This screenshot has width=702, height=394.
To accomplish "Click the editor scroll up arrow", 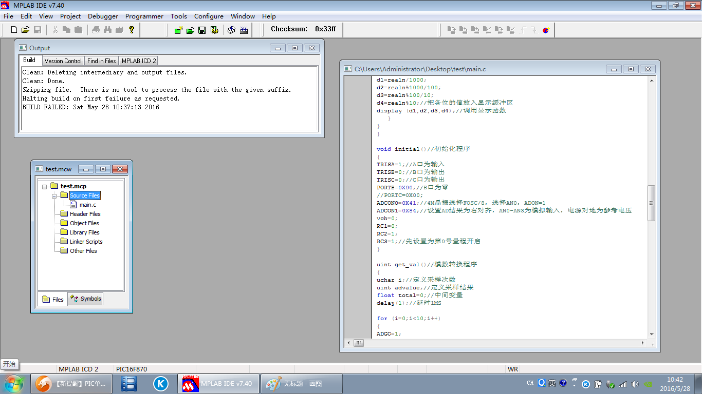I will [651, 81].
